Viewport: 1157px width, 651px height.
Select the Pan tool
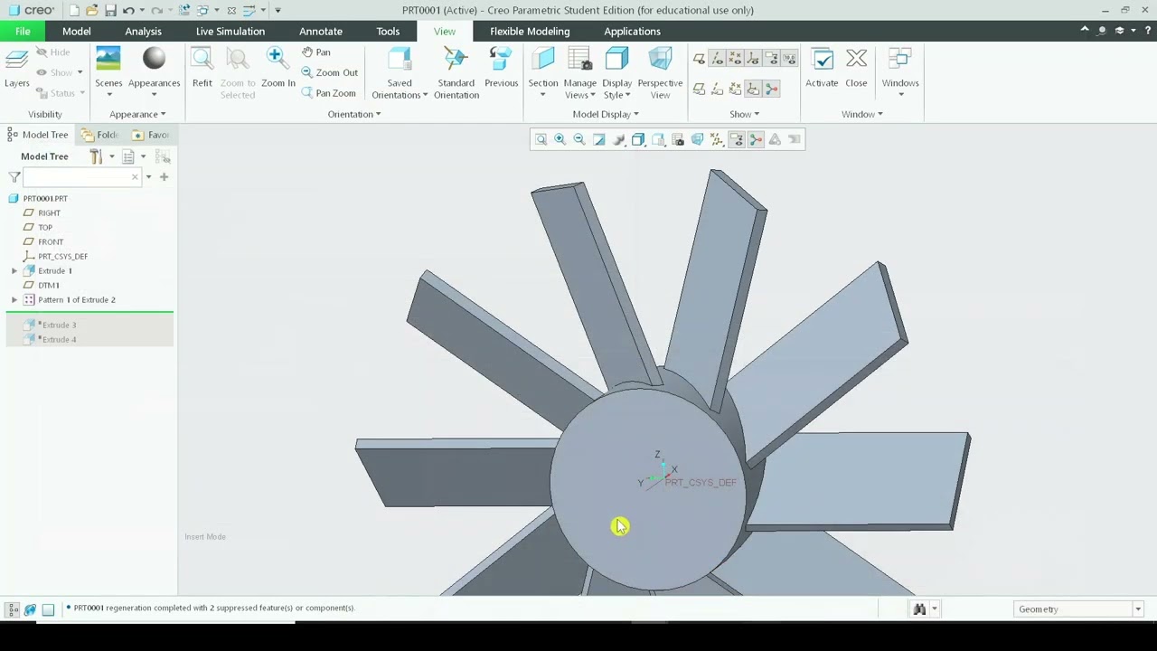click(x=316, y=52)
